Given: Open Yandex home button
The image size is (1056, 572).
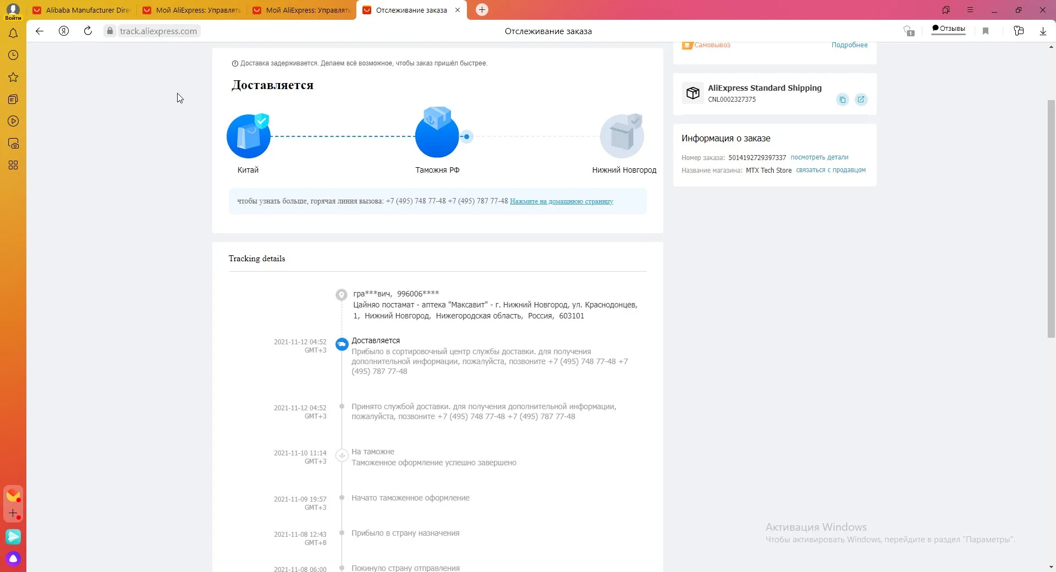Looking at the screenshot, I should (64, 31).
